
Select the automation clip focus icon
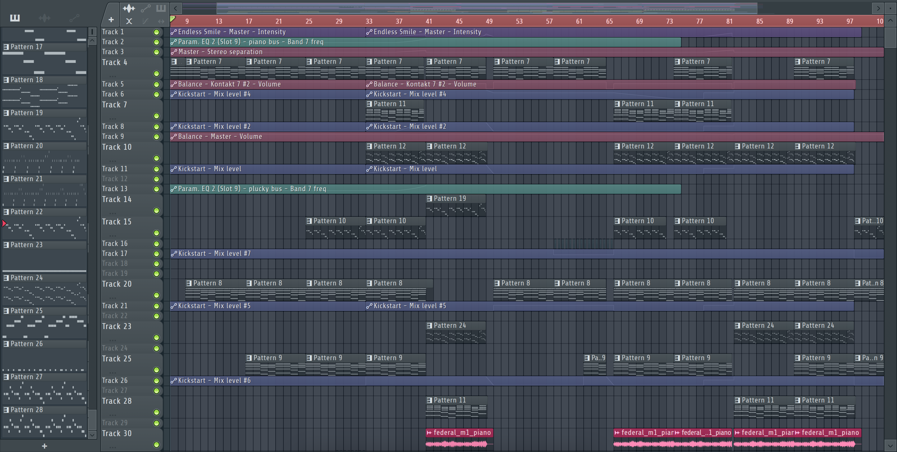[145, 8]
